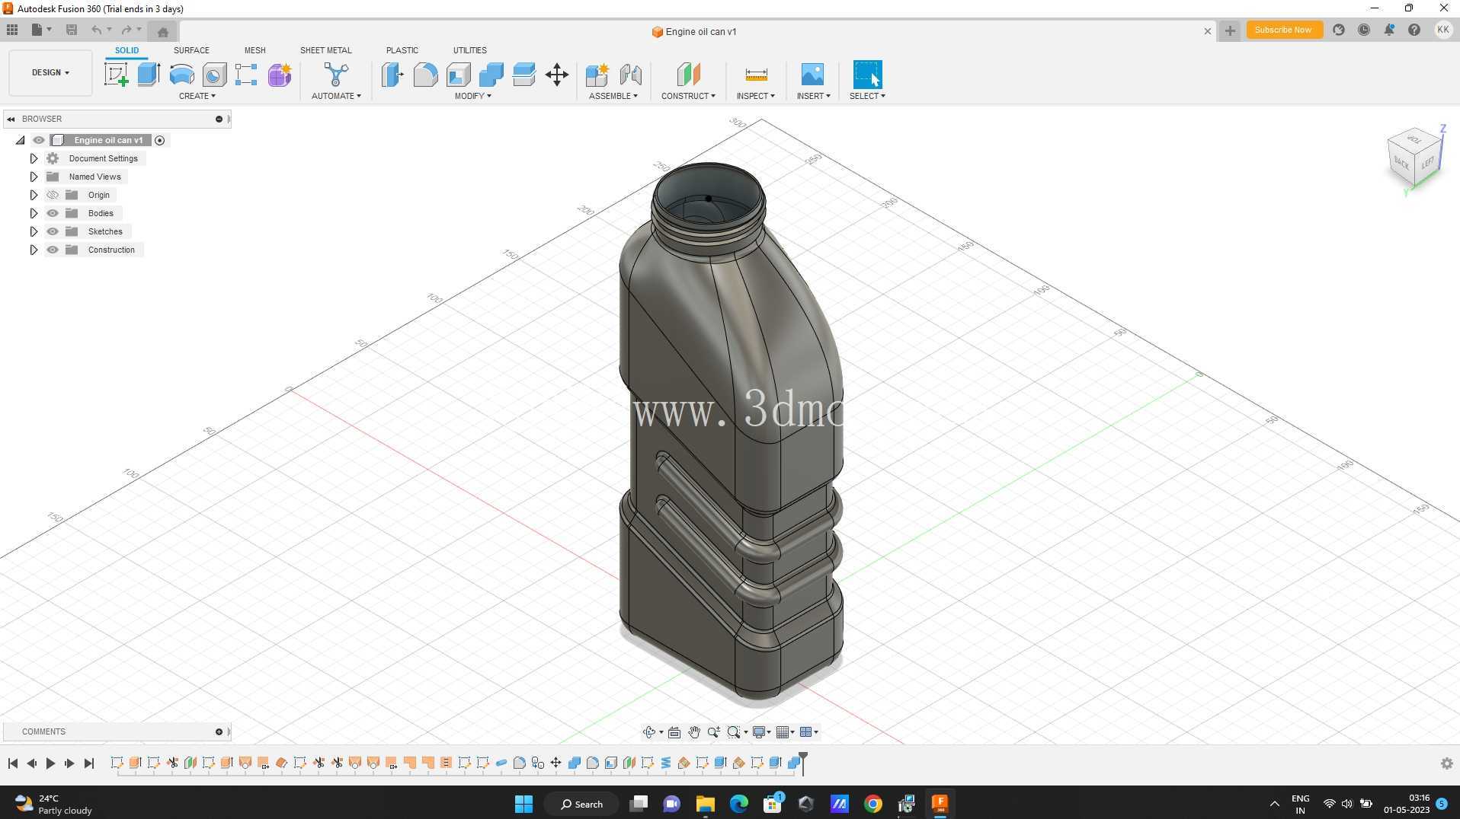The height and width of the screenshot is (819, 1460).
Task: Switch to the SOLID tab
Action: (x=126, y=50)
